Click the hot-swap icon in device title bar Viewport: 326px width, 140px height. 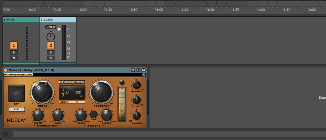click(x=138, y=70)
